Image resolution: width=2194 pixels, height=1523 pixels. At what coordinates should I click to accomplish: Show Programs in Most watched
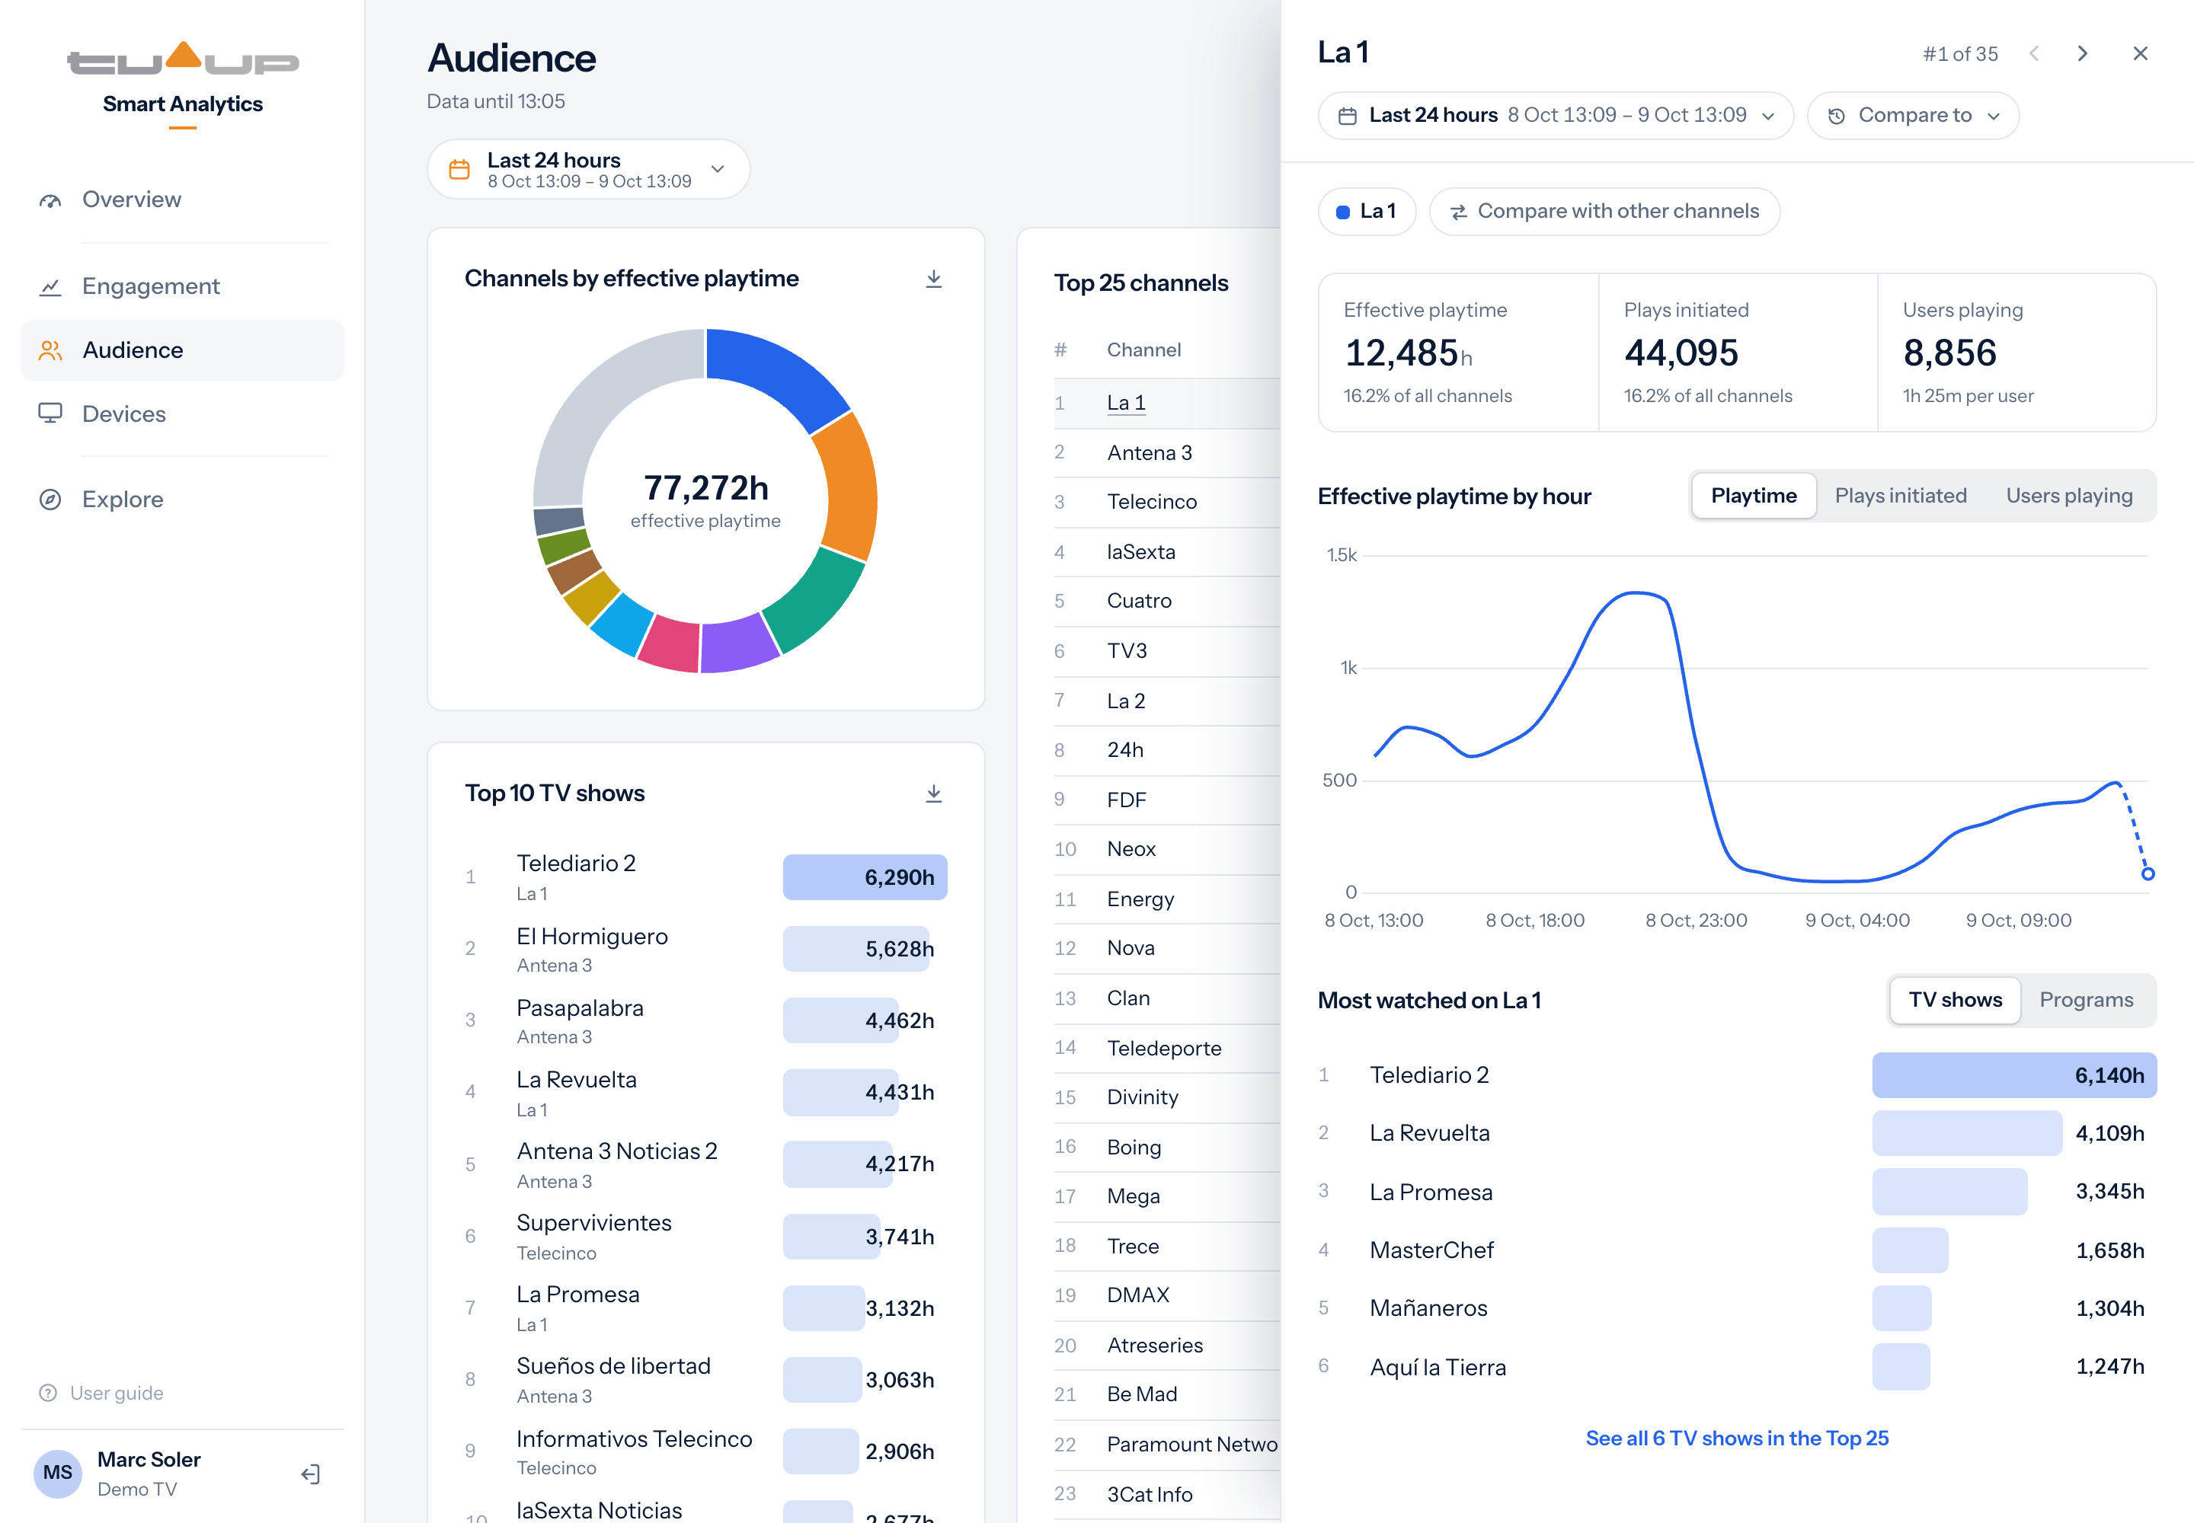pyautogui.click(x=2086, y=1000)
